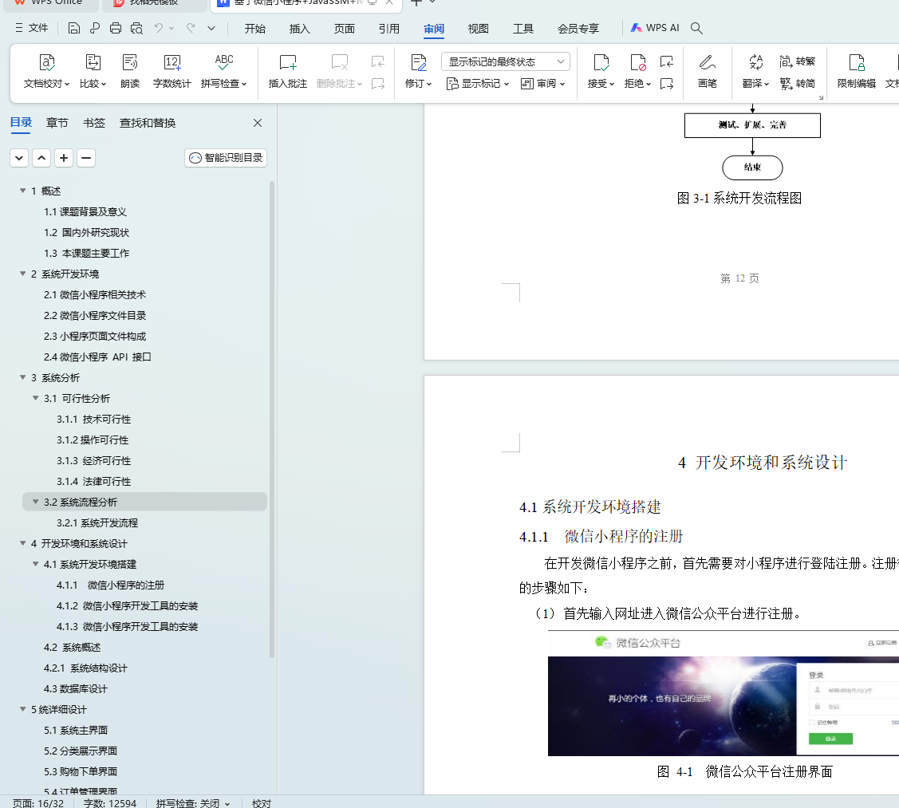Viewport: 899px width, 808px height.
Task: Insert a comment with 插入批注
Action: (x=288, y=71)
